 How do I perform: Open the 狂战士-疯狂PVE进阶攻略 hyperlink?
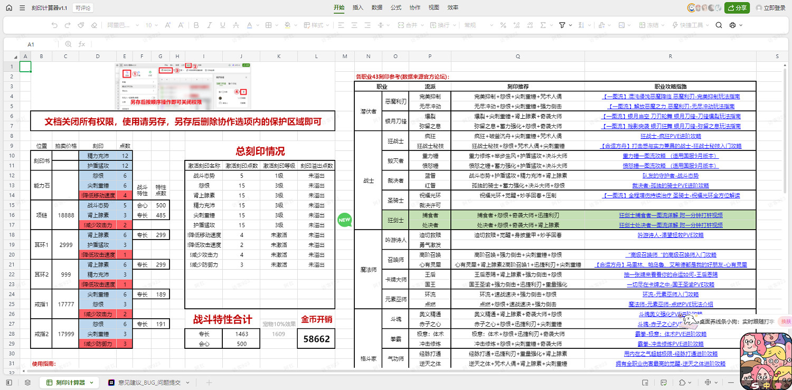click(x=670, y=136)
